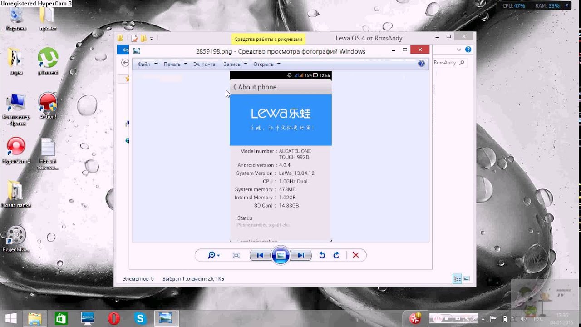This screenshot has width=581, height=327.
Task: Launch Action! from the desktop
Action: (48, 106)
